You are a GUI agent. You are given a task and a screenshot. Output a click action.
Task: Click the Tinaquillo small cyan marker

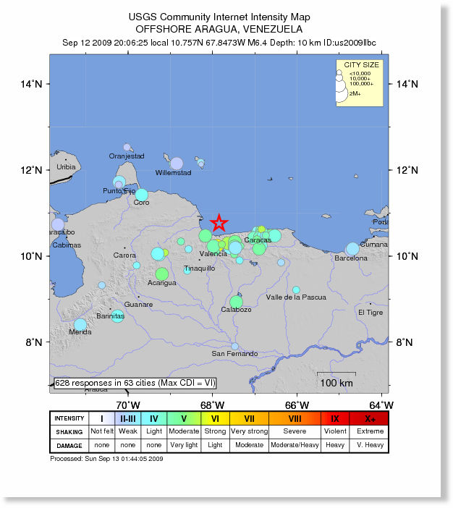click(x=187, y=271)
